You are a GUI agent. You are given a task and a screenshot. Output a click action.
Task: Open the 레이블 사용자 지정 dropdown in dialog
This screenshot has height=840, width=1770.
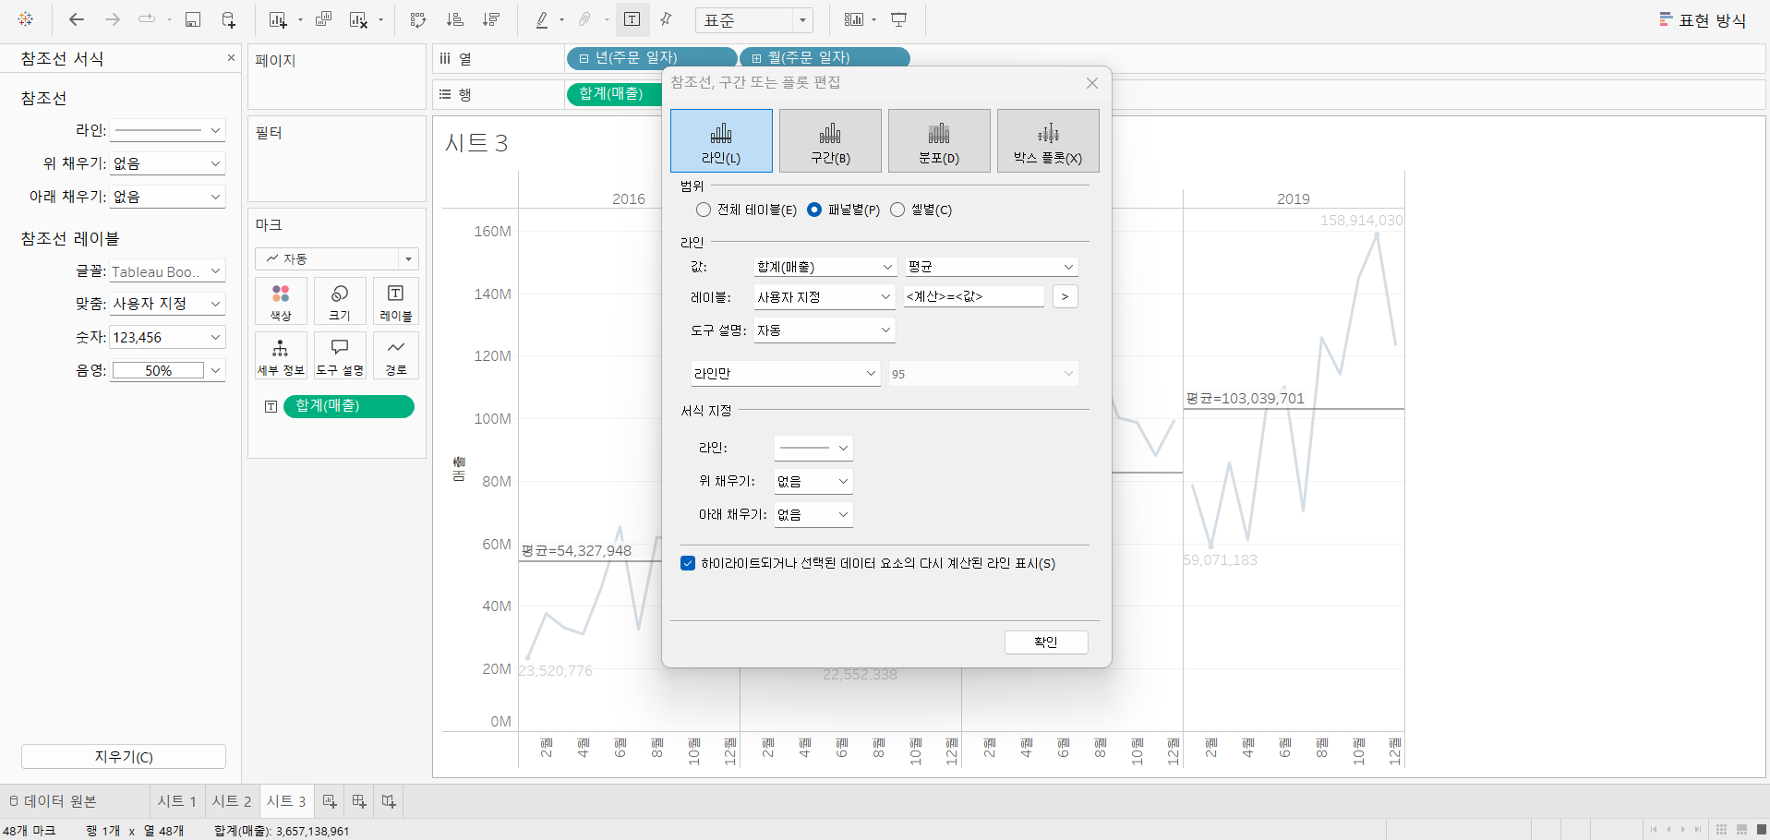click(825, 296)
